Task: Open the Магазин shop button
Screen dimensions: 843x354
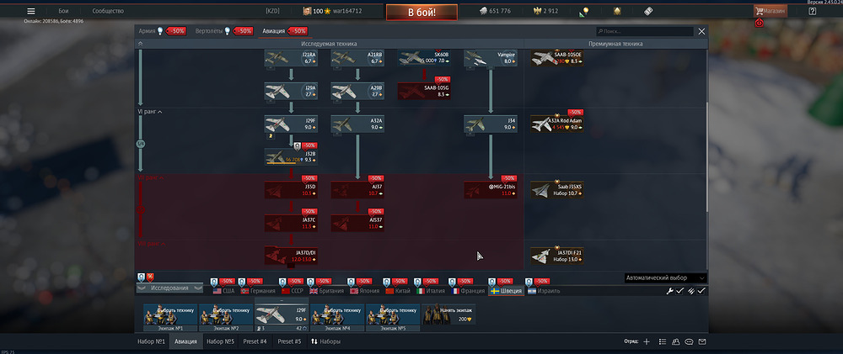Action: (771, 11)
